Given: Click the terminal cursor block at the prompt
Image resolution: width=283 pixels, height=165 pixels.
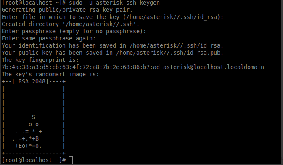Looking at the screenshot, I should point(71,160).
